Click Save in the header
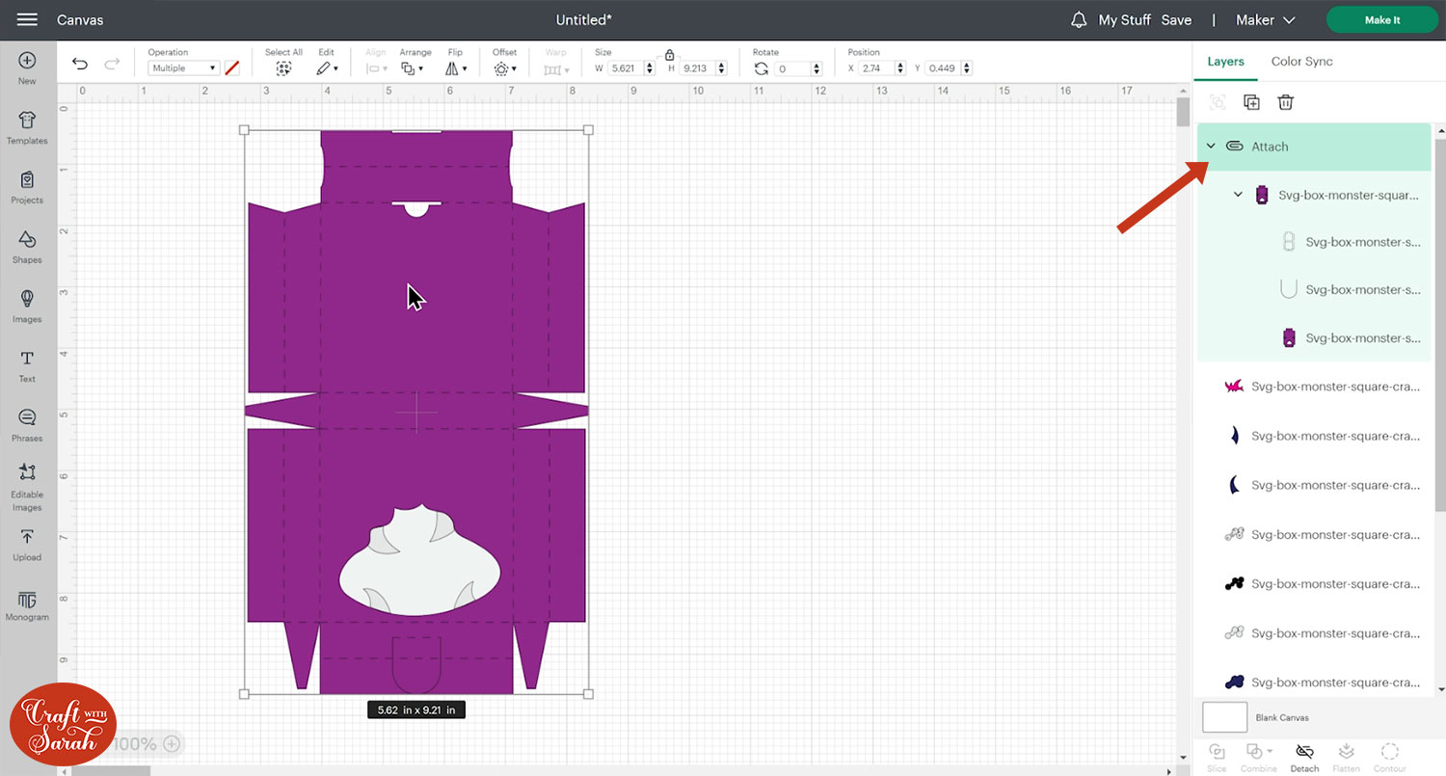This screenshot has height=776, width=1446. click(x=1176, y=20)
